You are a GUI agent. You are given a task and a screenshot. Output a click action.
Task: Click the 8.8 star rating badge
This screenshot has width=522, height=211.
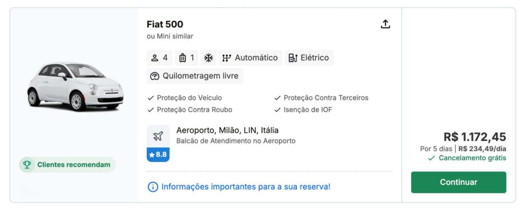click(x=158, y=154)
